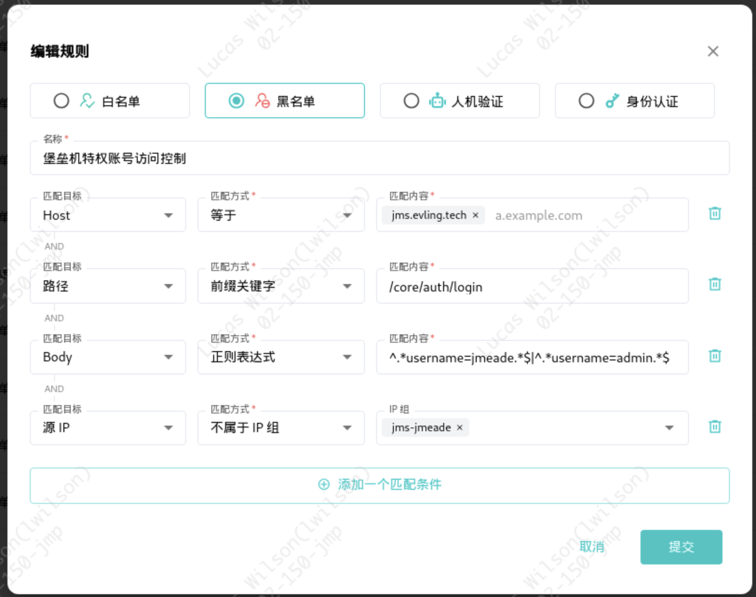
Task: Delete the Body match condition row
Action: [715, 356]
